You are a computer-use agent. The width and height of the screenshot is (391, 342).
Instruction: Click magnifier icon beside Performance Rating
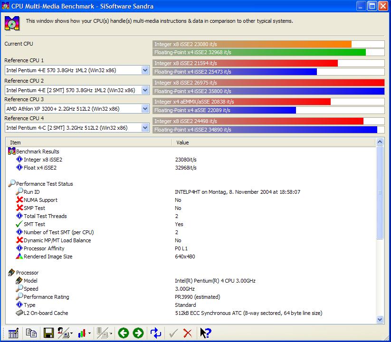tap(19, 296)
